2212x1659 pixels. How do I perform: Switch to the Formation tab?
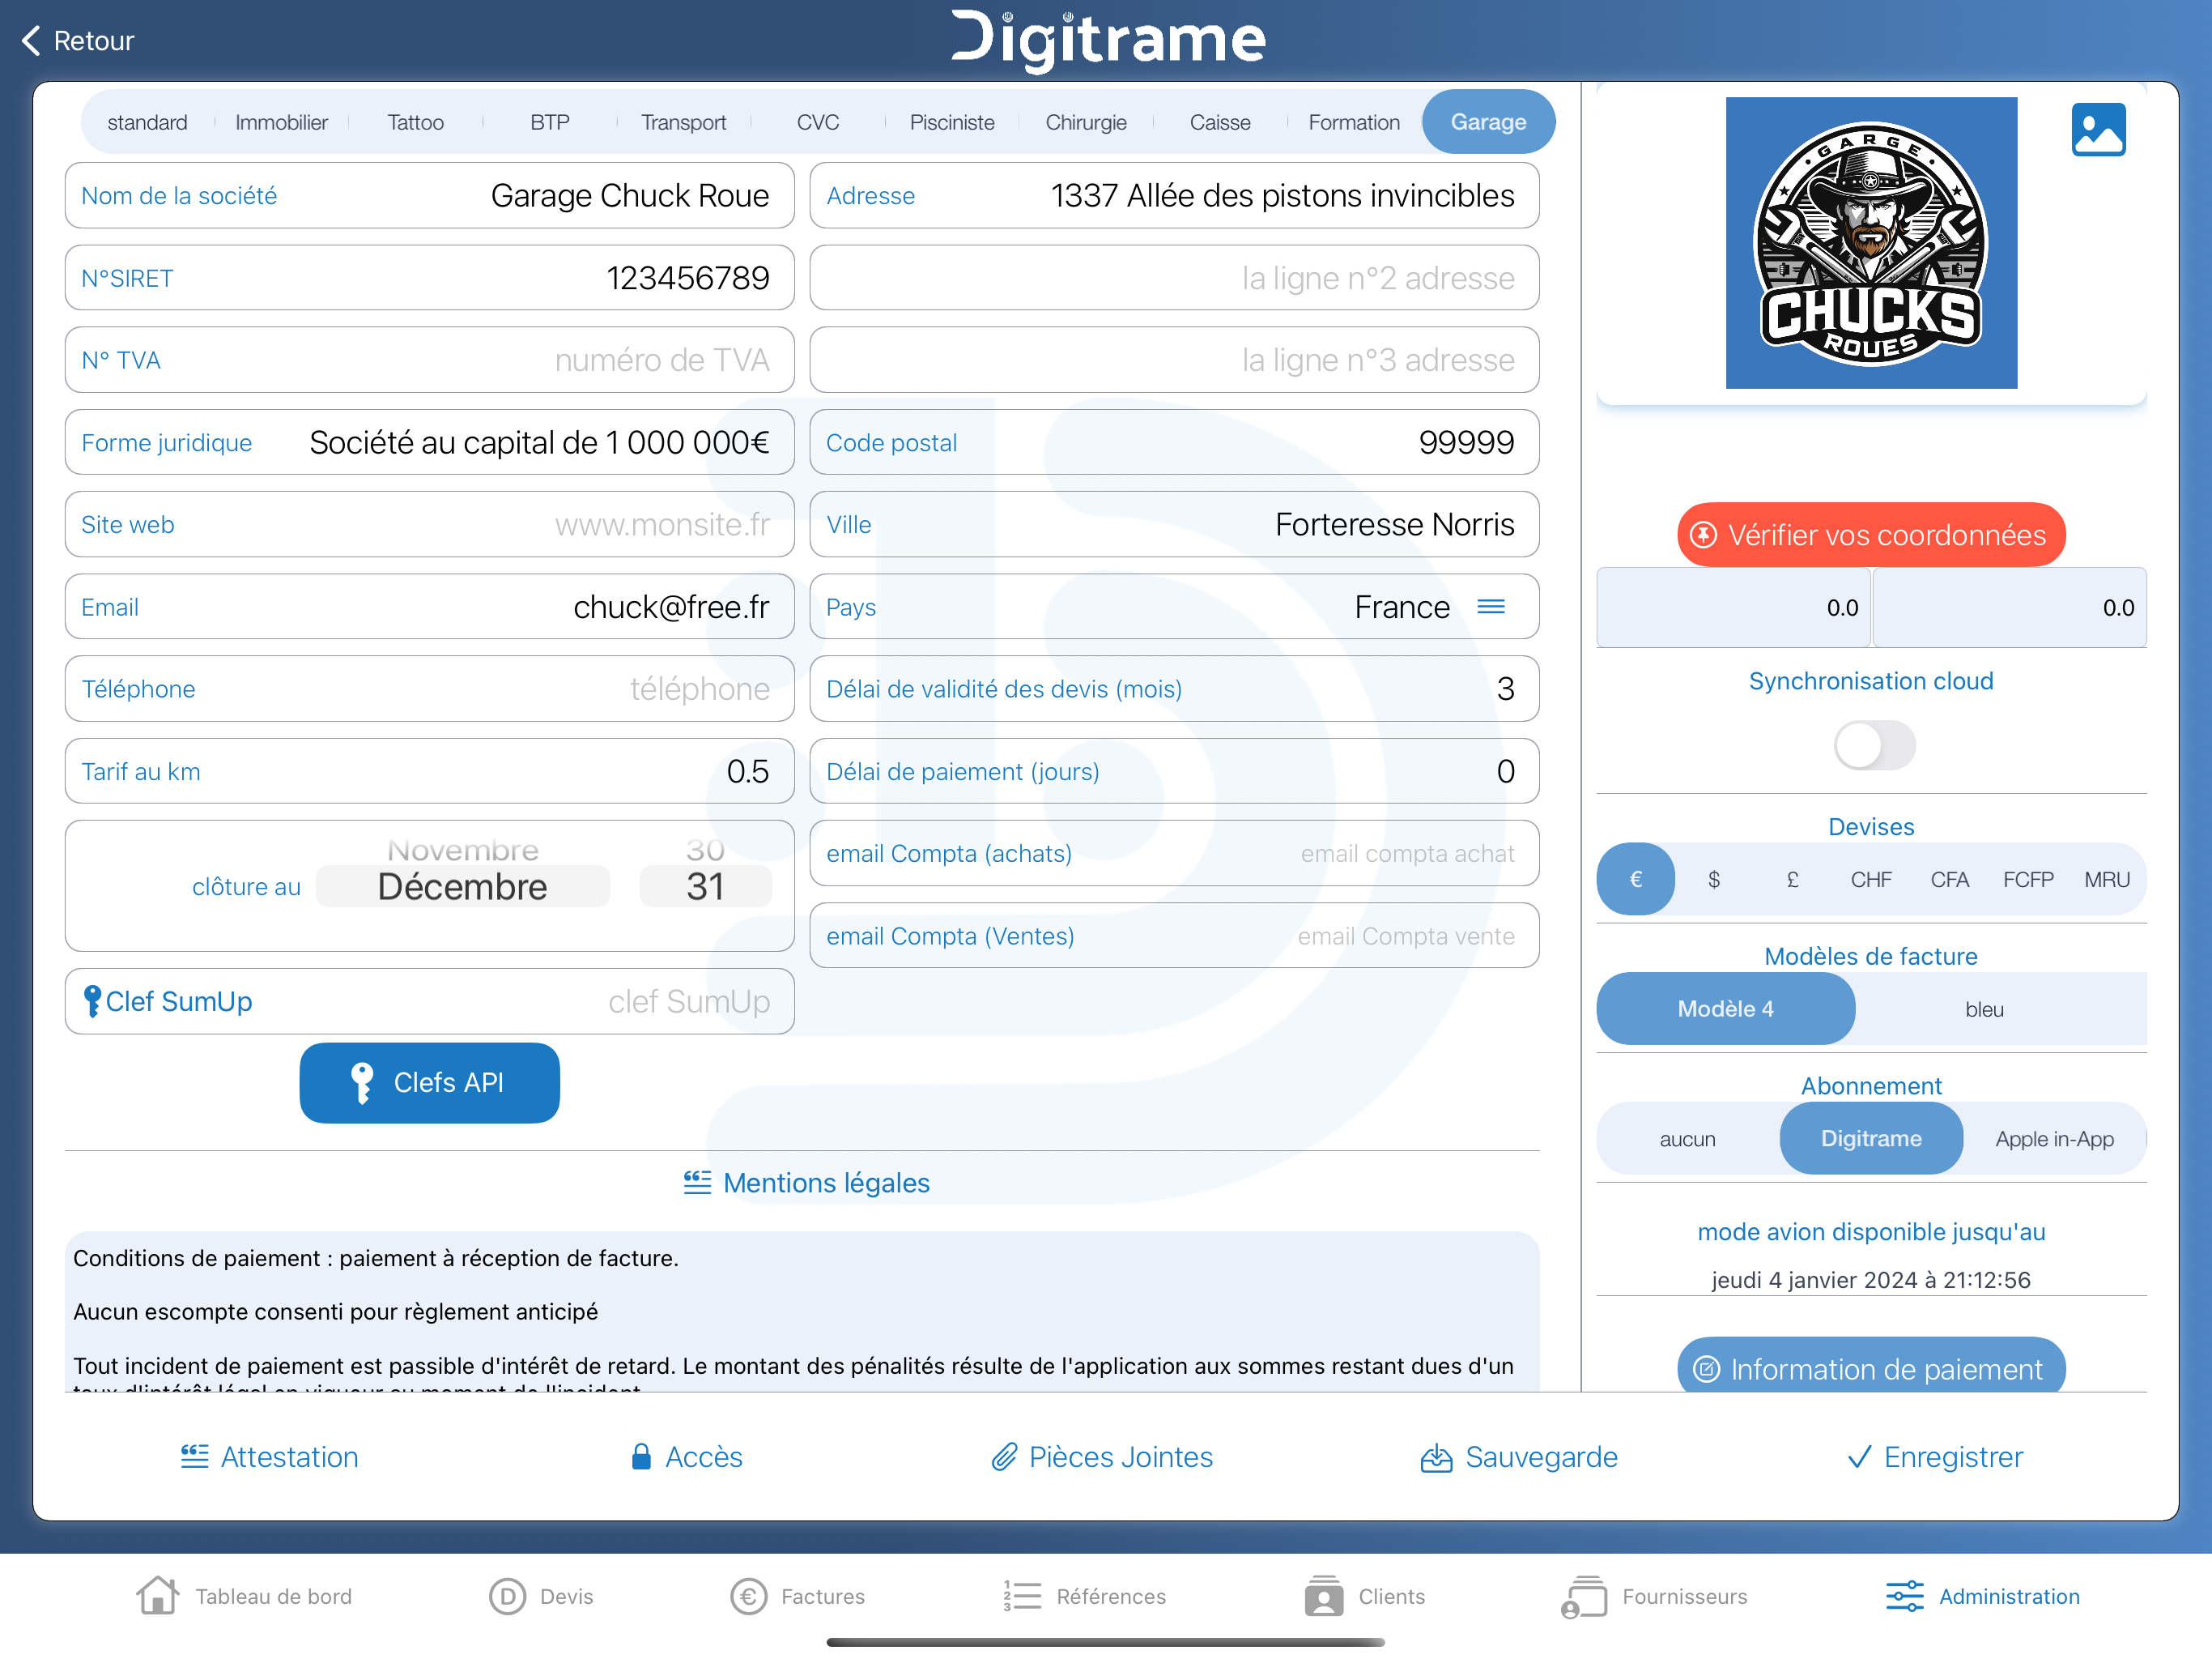click(1354, 122)
